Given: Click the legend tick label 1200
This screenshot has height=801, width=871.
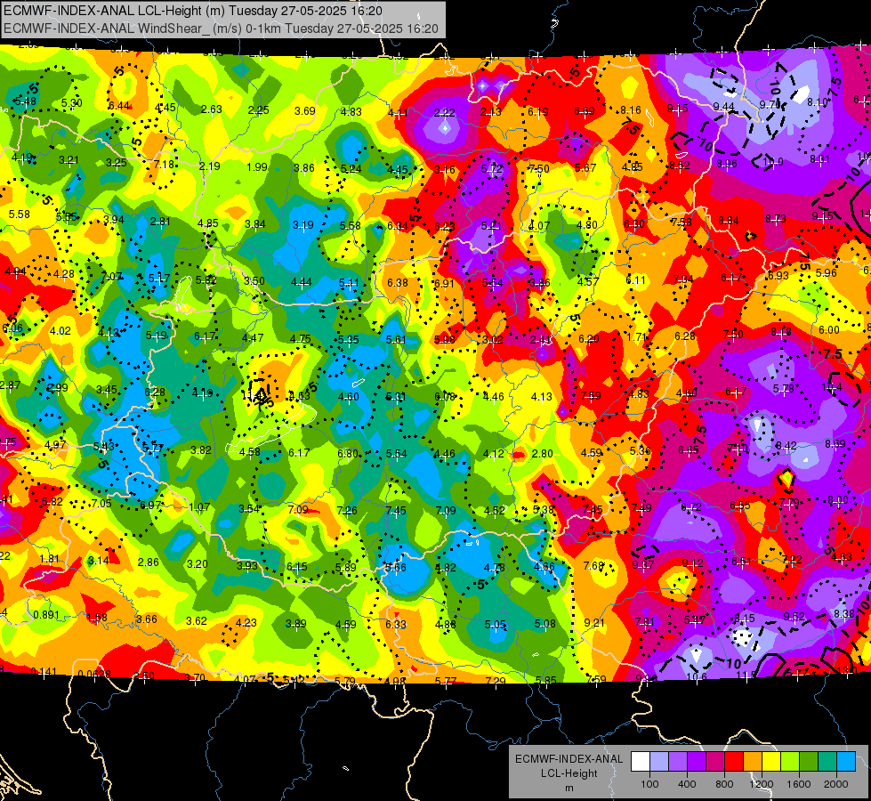Looking at the screenshot, I should [x=761, y=784].
